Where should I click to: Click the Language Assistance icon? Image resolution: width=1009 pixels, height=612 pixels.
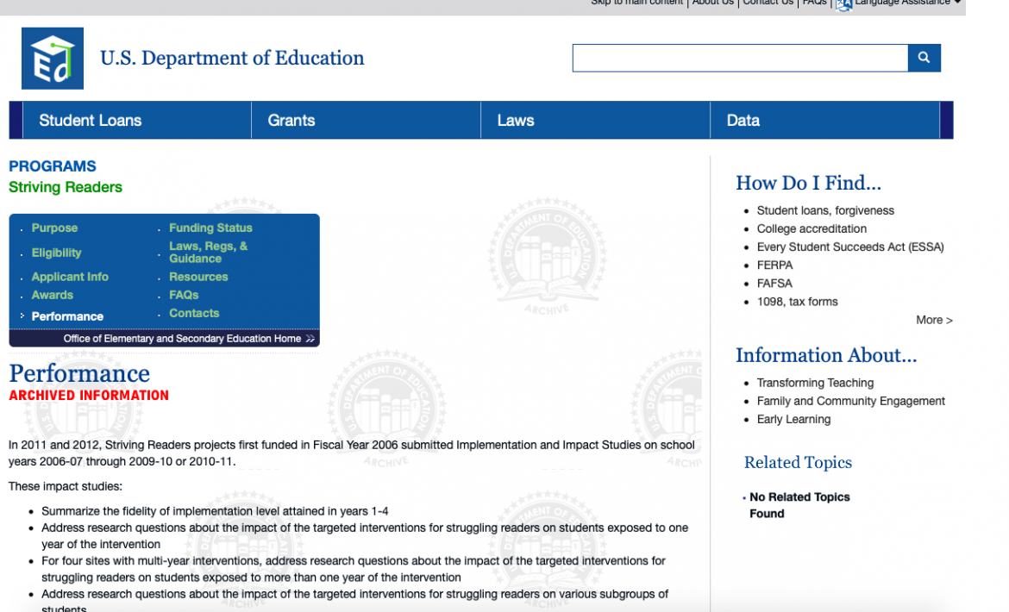click(843, 3)
